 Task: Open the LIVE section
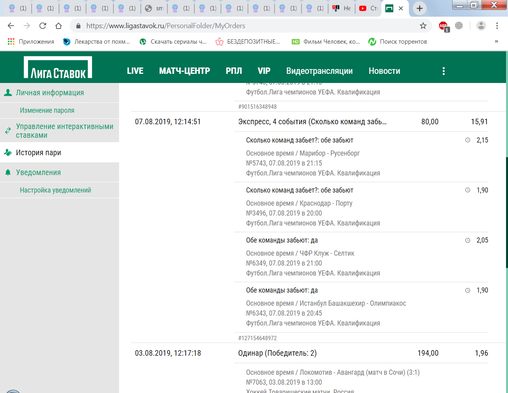(135, 71)
